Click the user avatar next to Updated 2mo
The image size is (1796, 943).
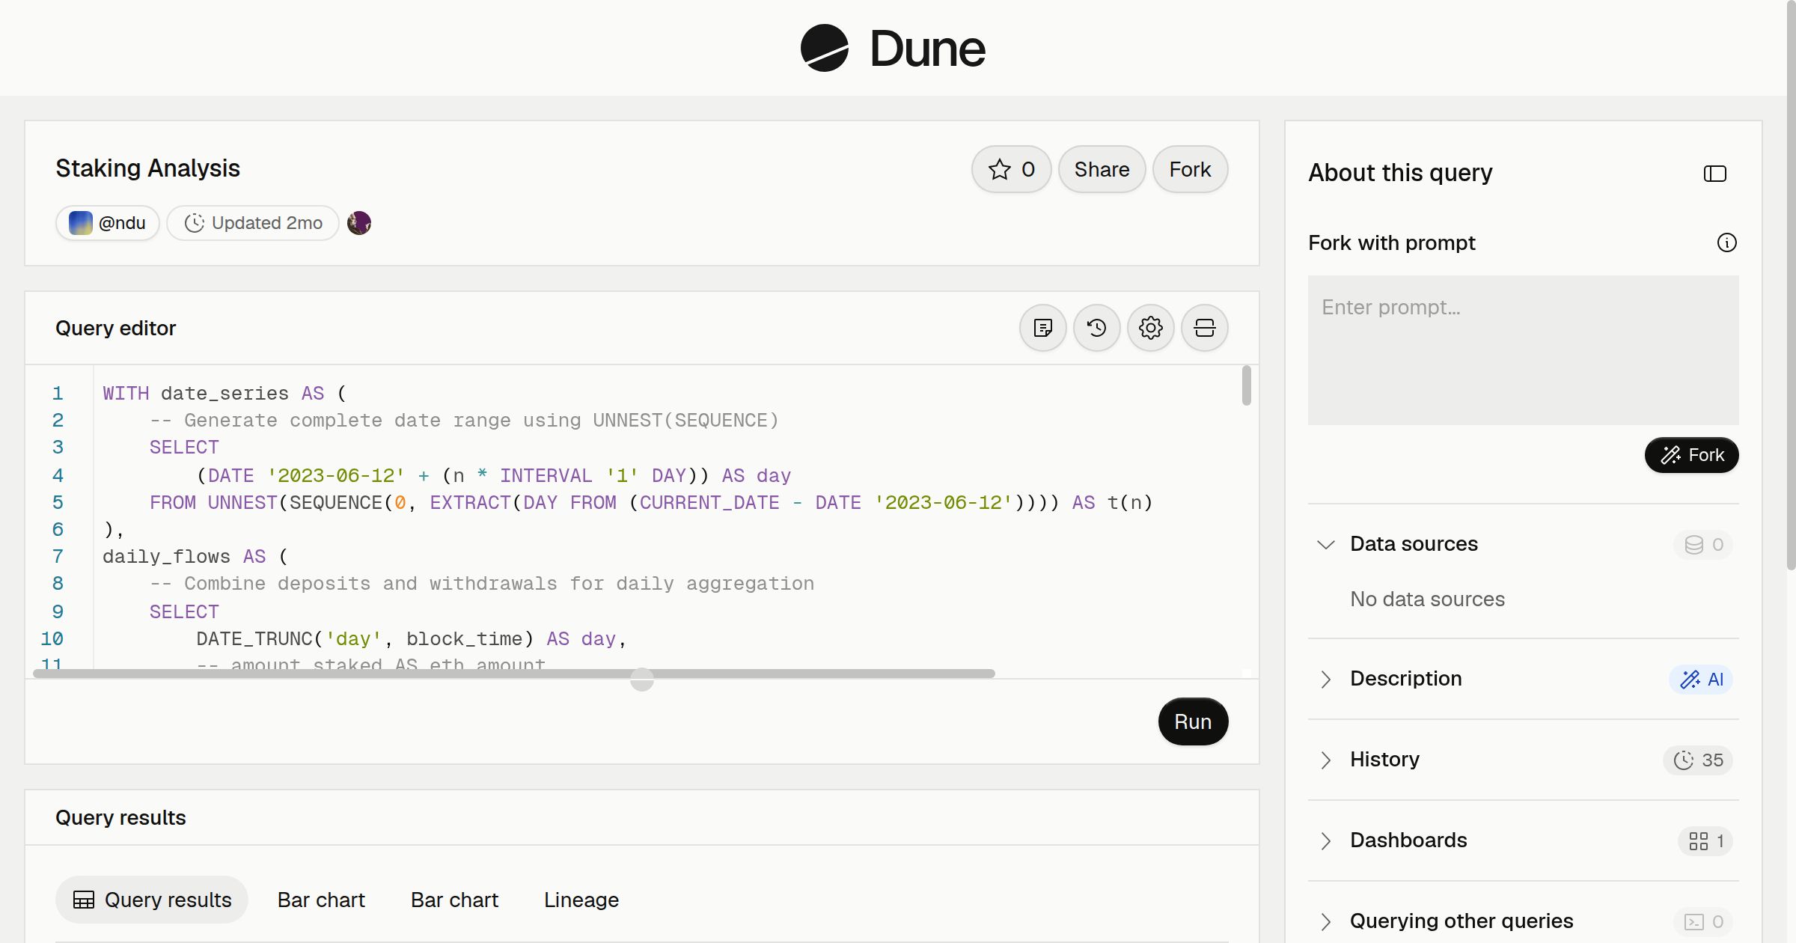click(x=359, y=223)
